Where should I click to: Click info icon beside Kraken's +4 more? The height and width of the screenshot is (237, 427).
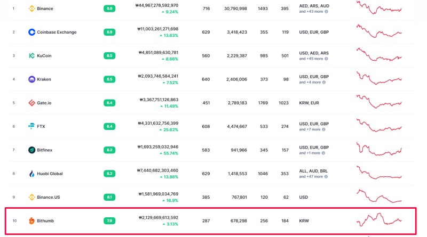click(324, 83)
